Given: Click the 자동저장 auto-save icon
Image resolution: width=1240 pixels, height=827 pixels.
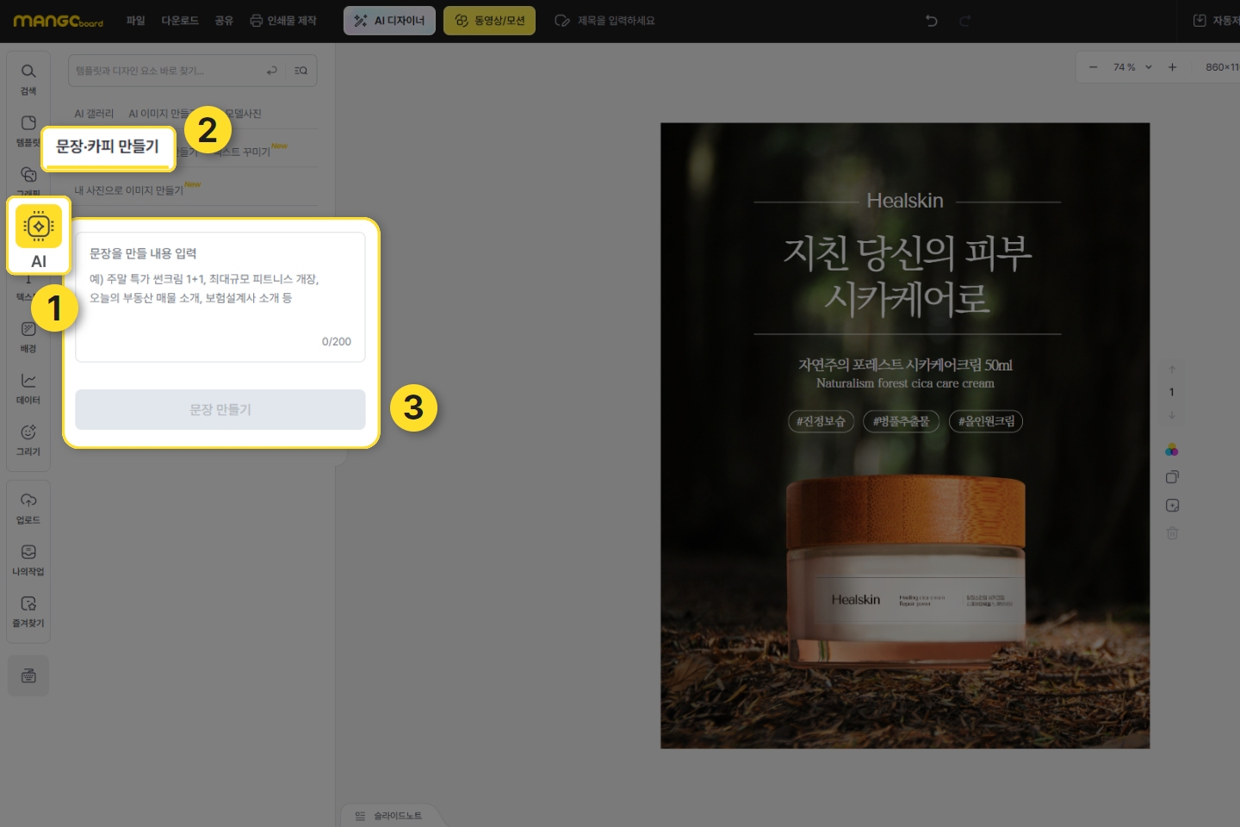Looking at the screenshot, I should click(1200, 21).
